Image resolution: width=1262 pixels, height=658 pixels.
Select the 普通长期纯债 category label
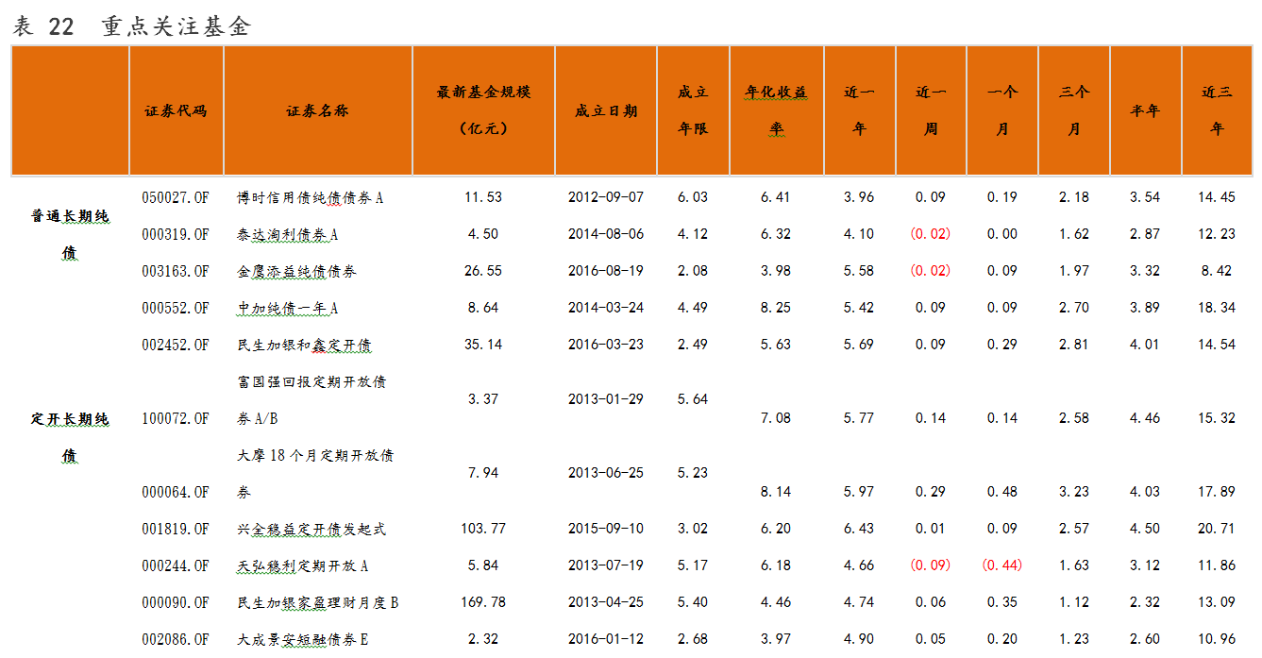coord(70,234)
